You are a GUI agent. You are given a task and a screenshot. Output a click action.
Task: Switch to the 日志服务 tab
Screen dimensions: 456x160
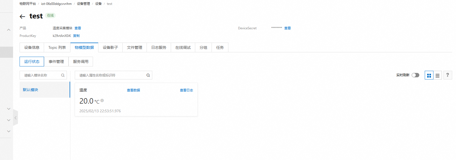[159, 47]
